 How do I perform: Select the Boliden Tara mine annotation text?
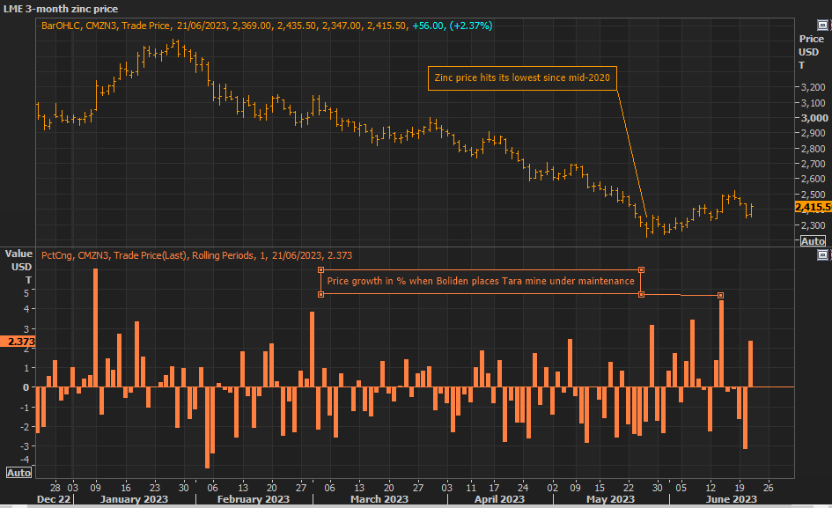[480, 282]
